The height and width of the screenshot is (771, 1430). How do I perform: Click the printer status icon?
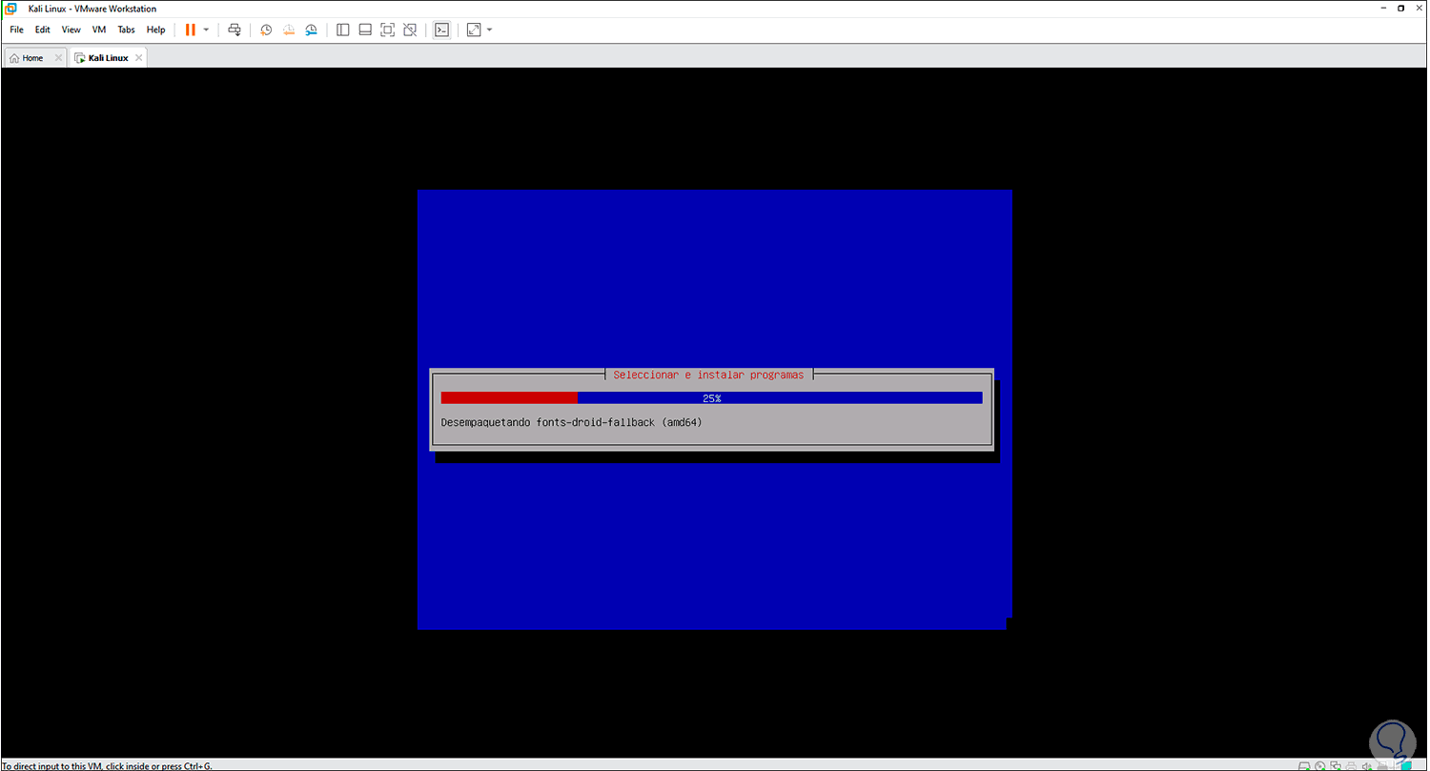click(x=1351, y=765)
